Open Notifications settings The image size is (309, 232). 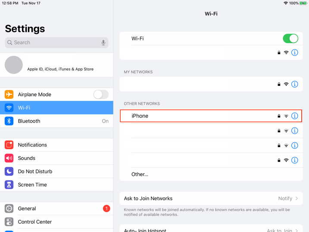pyautogui.click(x=56, y=145)
